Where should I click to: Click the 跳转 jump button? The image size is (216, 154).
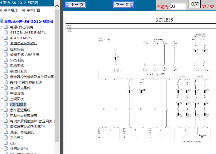pyautogui.click(x=194, y=4)
